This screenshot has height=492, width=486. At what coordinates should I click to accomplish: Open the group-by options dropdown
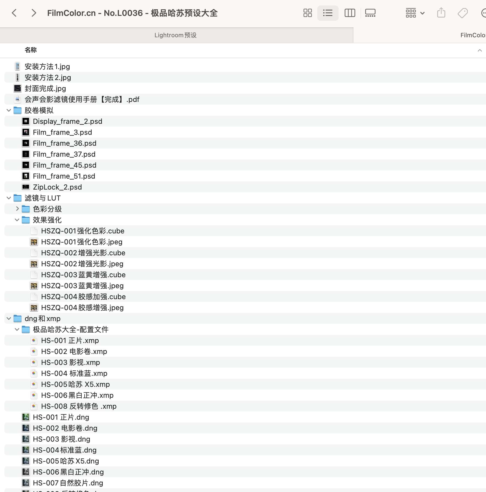click(x=415, y=13)
